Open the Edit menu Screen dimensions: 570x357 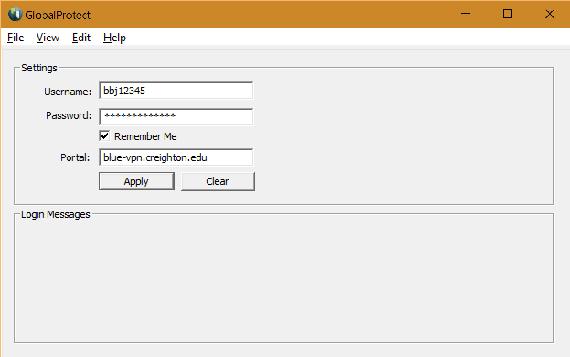click(81, 38)
